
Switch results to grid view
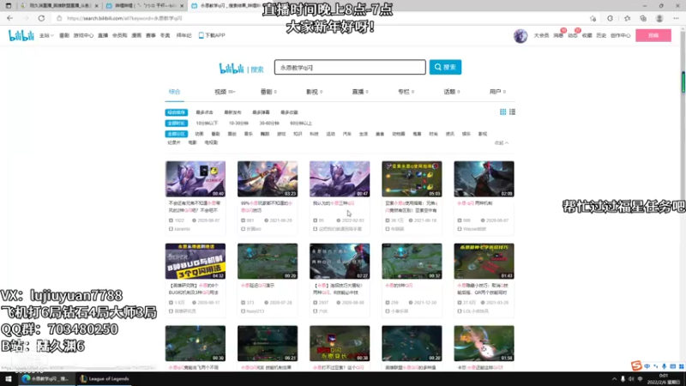point(502,112)
